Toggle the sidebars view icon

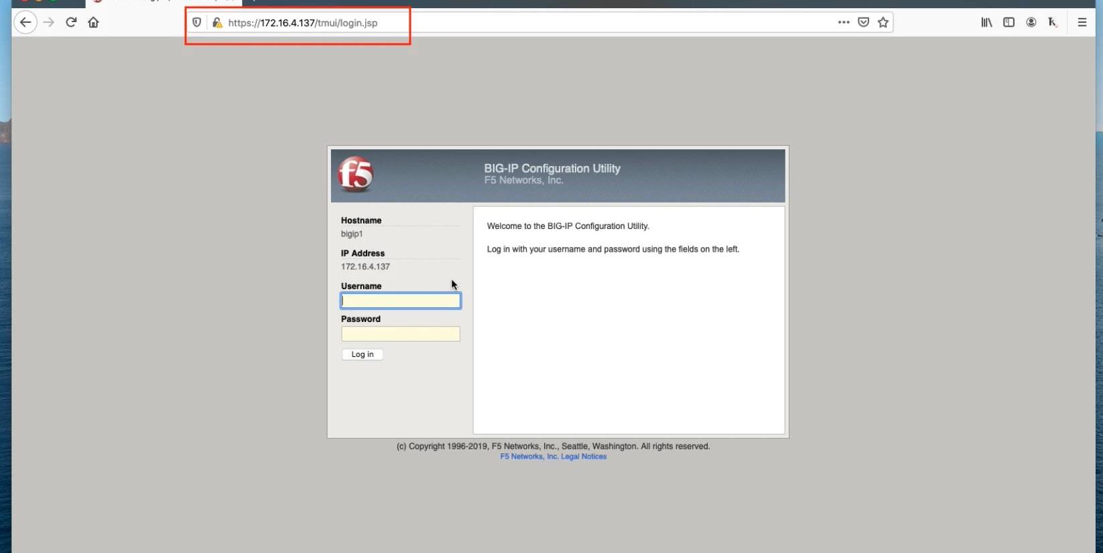[x=1009, y=22]
